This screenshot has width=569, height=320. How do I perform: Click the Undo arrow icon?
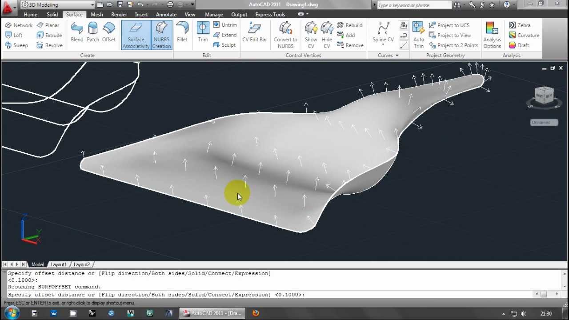[140, 4]
